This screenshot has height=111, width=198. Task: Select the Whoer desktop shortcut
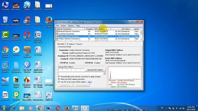27,6
